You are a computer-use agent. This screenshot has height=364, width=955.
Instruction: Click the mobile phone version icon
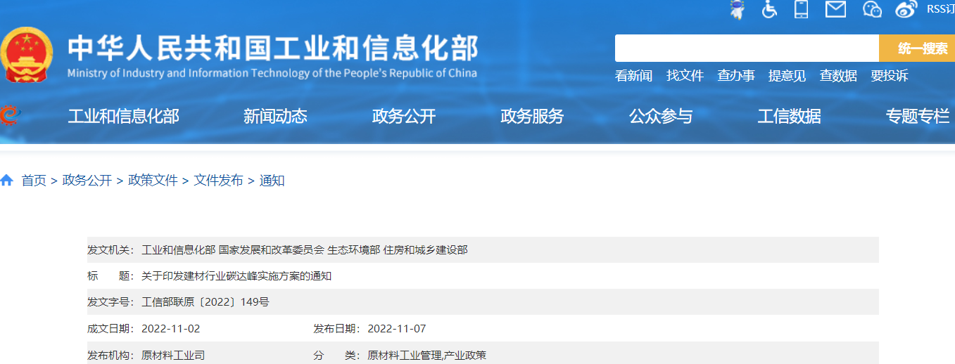click(x=801, y=9)
